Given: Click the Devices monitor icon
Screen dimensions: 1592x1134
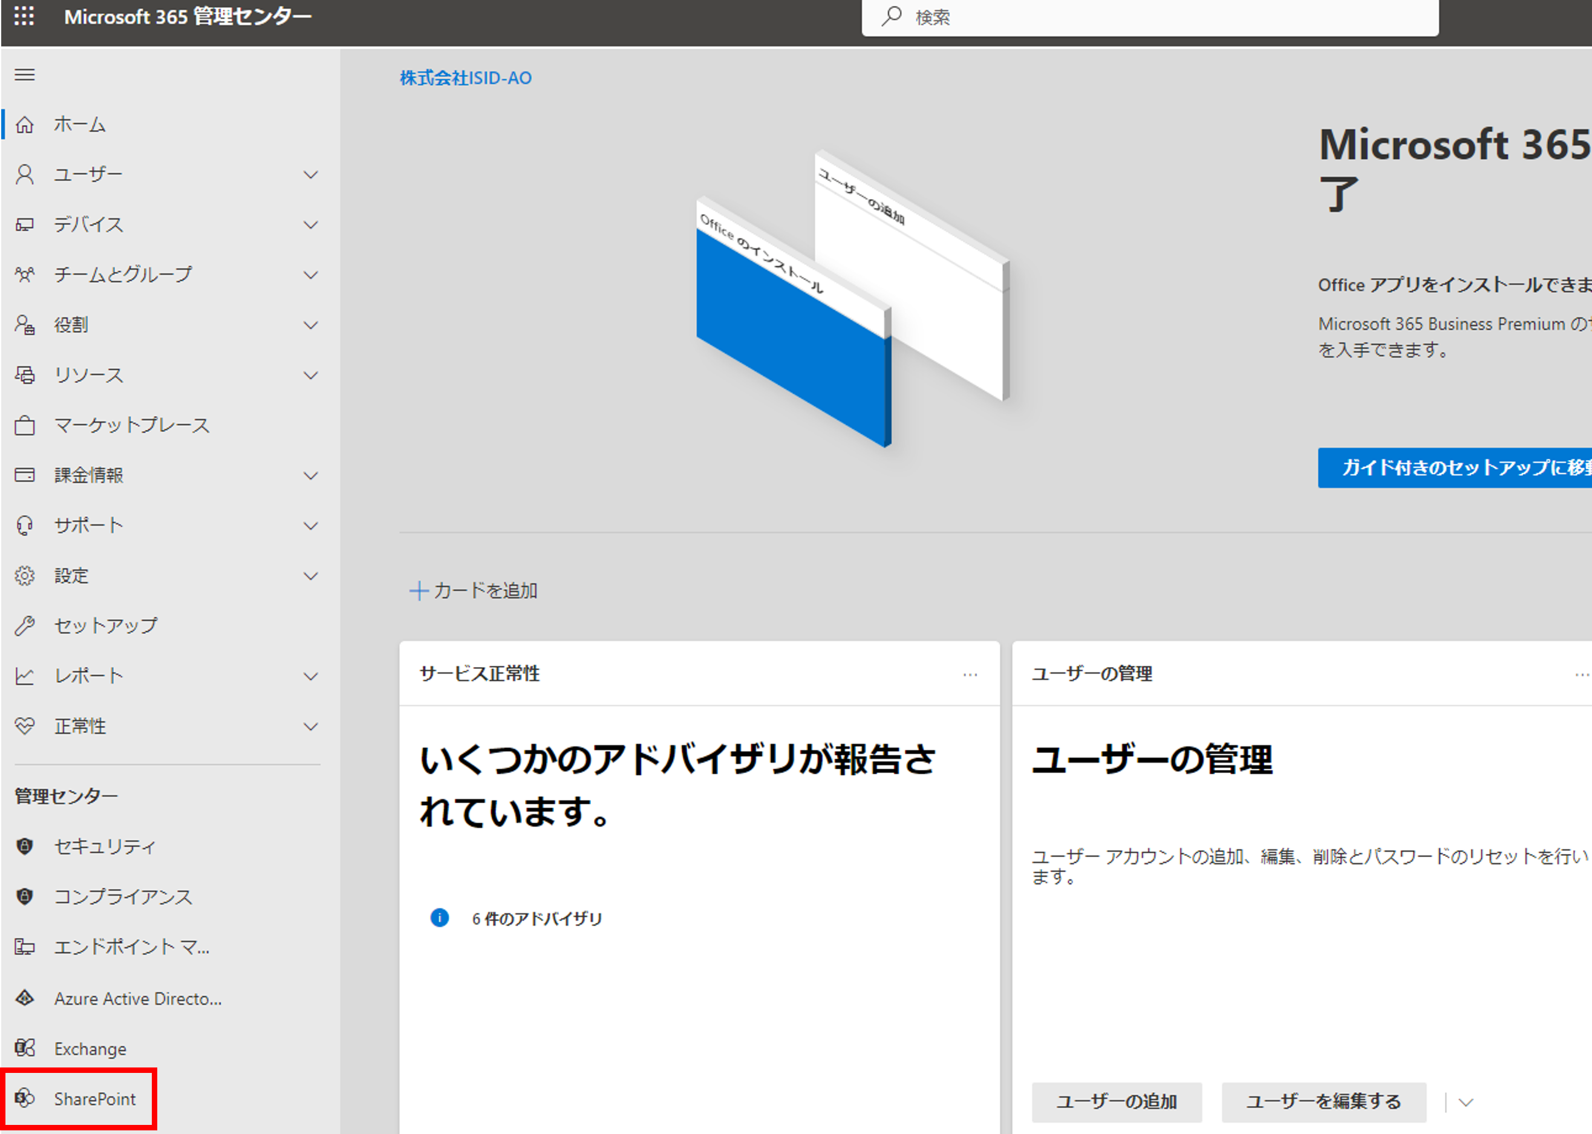Looking at the screenshot, I should pyautogui.click(x=24, y=225).
